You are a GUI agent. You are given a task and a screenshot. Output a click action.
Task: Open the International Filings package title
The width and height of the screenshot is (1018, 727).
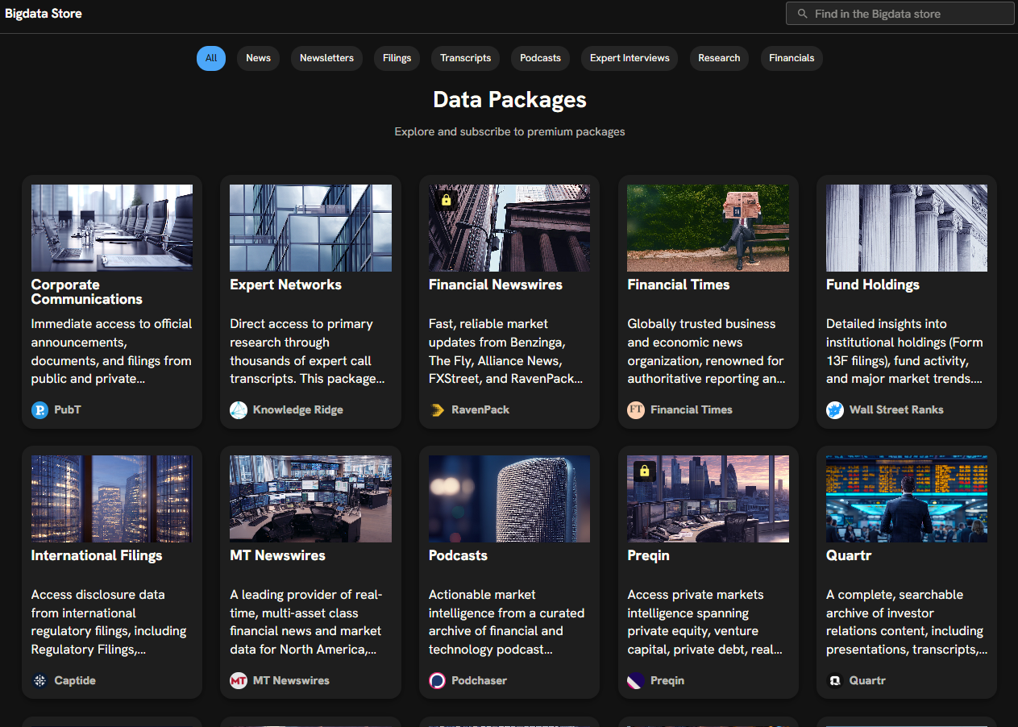point(97,555)
